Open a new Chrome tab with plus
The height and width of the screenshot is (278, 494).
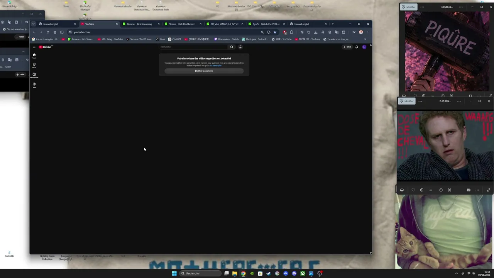(333, 24)
